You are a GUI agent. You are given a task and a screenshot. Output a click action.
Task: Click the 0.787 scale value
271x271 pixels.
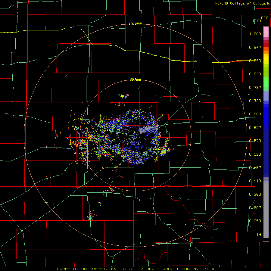(255, 87)
